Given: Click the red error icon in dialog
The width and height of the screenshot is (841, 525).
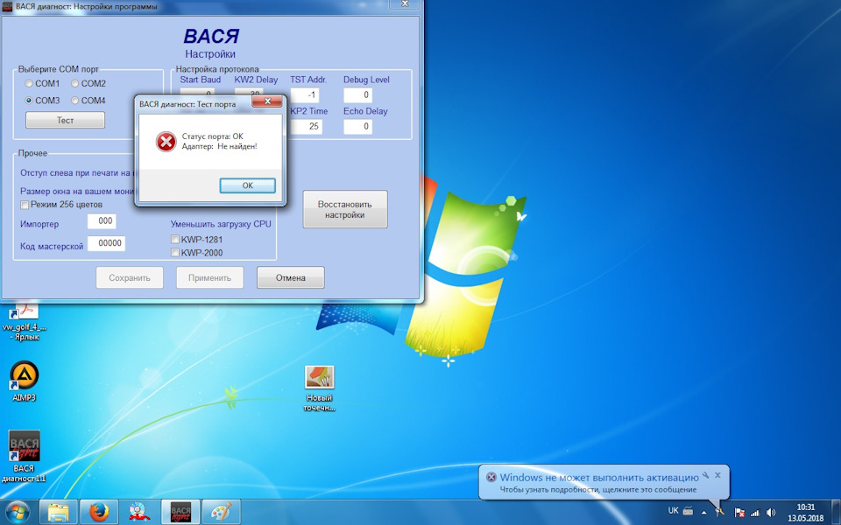Looking at the screenshot, I should tap(166, 142).
